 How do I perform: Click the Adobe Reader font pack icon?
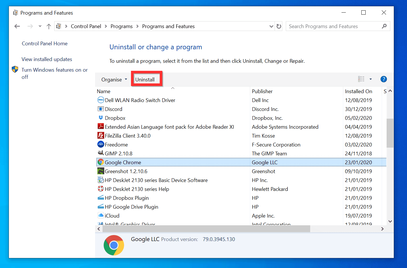coord(101,126)
